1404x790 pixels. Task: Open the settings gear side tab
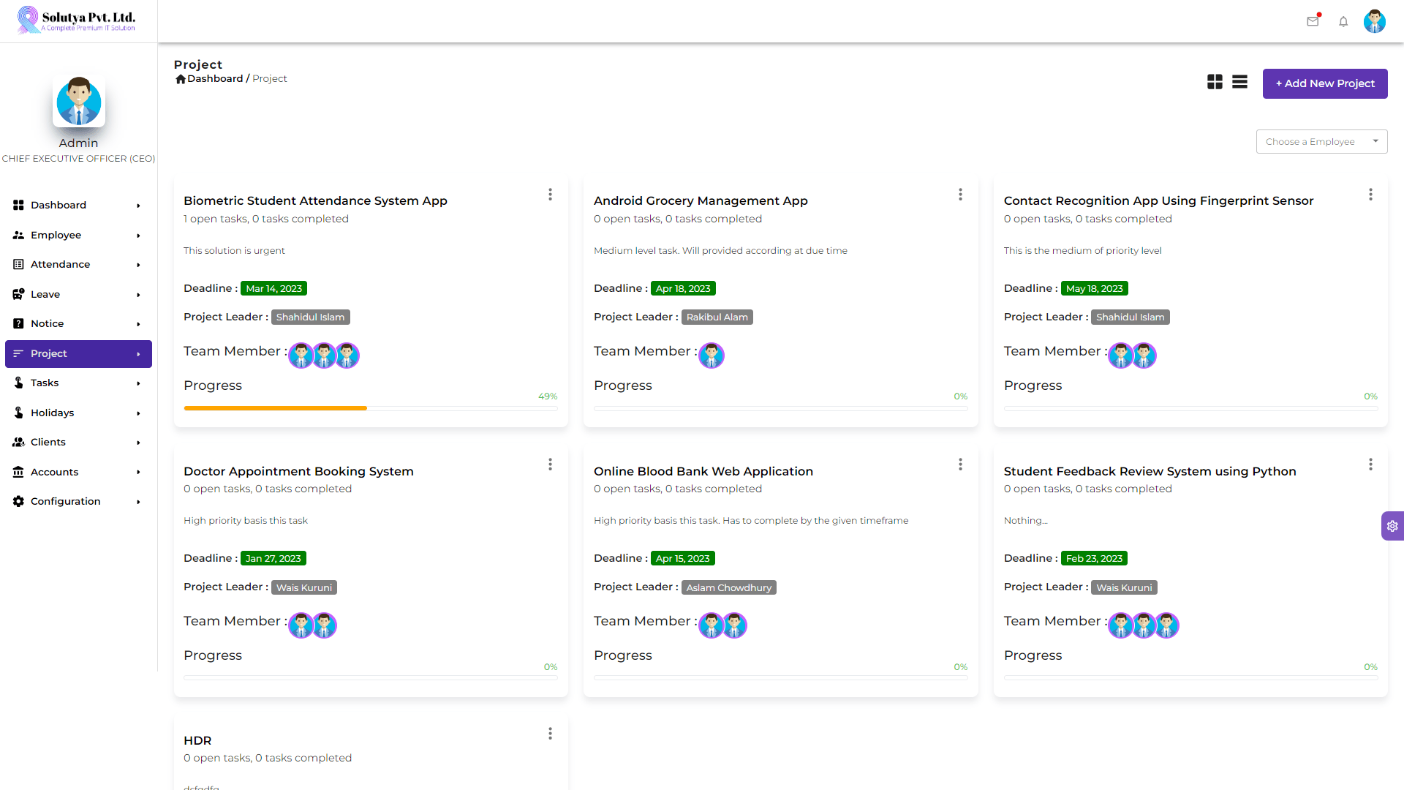tap(1392, 526)
